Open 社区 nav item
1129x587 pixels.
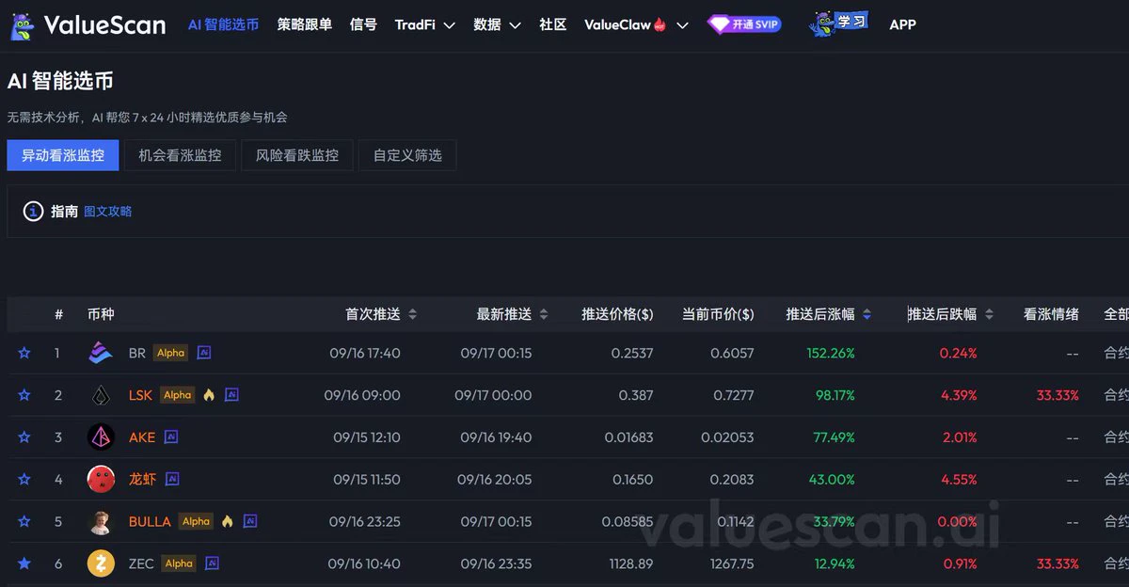pos(553,24)
